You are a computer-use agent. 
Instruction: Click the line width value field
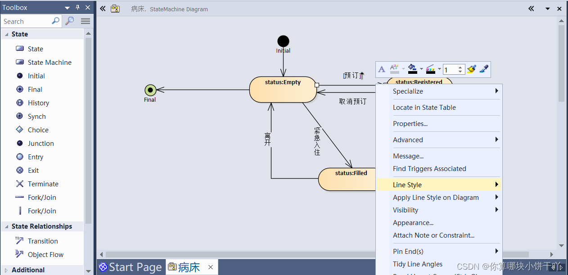pos(450,69)
